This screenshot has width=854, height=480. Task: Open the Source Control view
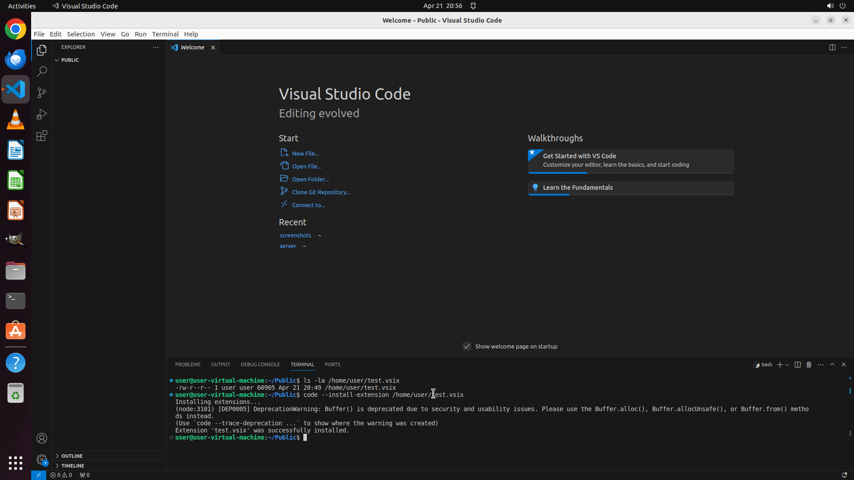click(x=42, y=93)
